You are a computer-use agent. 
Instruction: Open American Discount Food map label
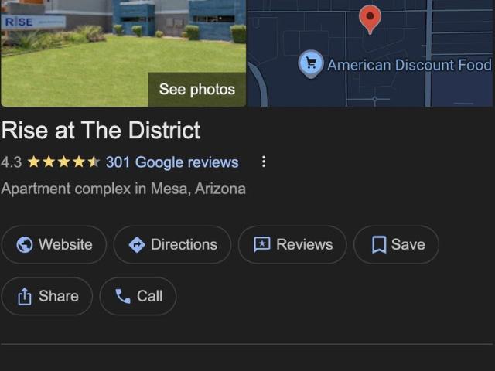409,65
